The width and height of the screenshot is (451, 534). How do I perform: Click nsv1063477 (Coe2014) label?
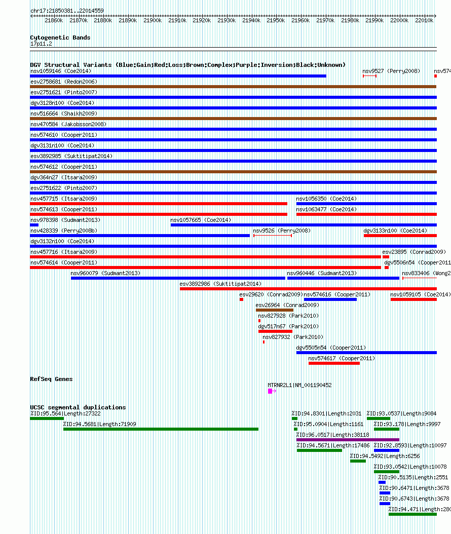326,209
